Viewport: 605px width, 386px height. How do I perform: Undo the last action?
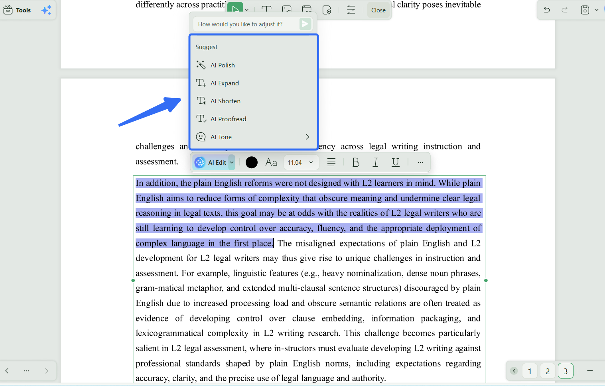click(547, 10)
